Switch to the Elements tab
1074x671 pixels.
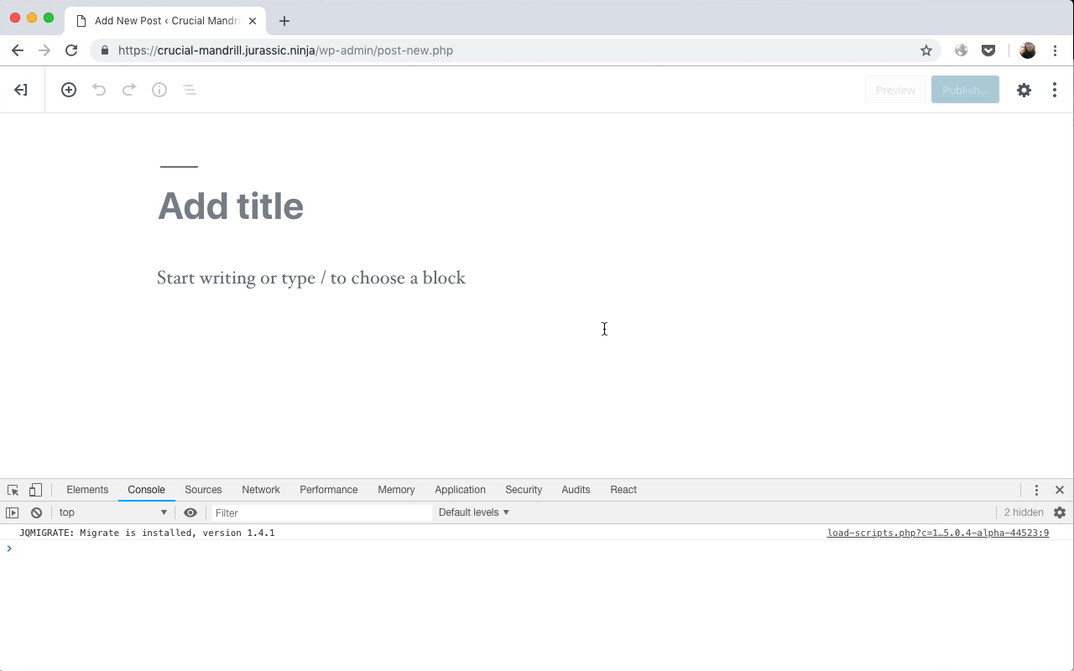coord(87,490)
